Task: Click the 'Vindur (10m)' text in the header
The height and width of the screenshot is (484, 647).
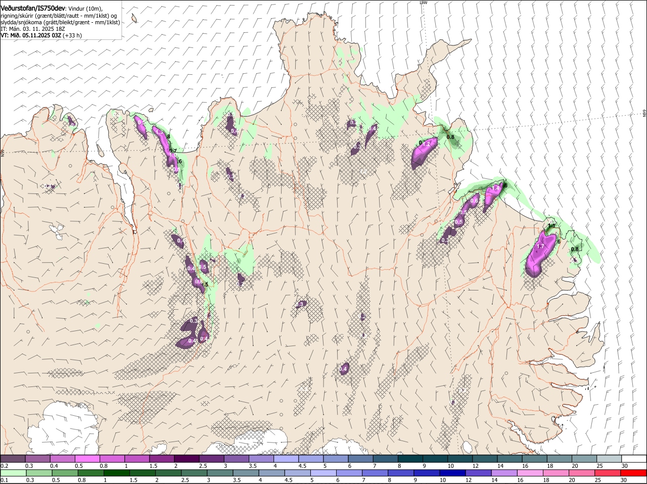Action: pos(85,9)
